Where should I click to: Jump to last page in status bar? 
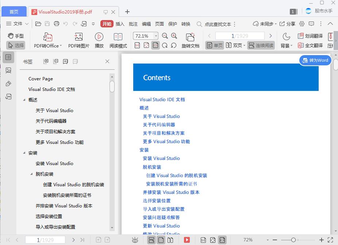[x=82, y=240]
